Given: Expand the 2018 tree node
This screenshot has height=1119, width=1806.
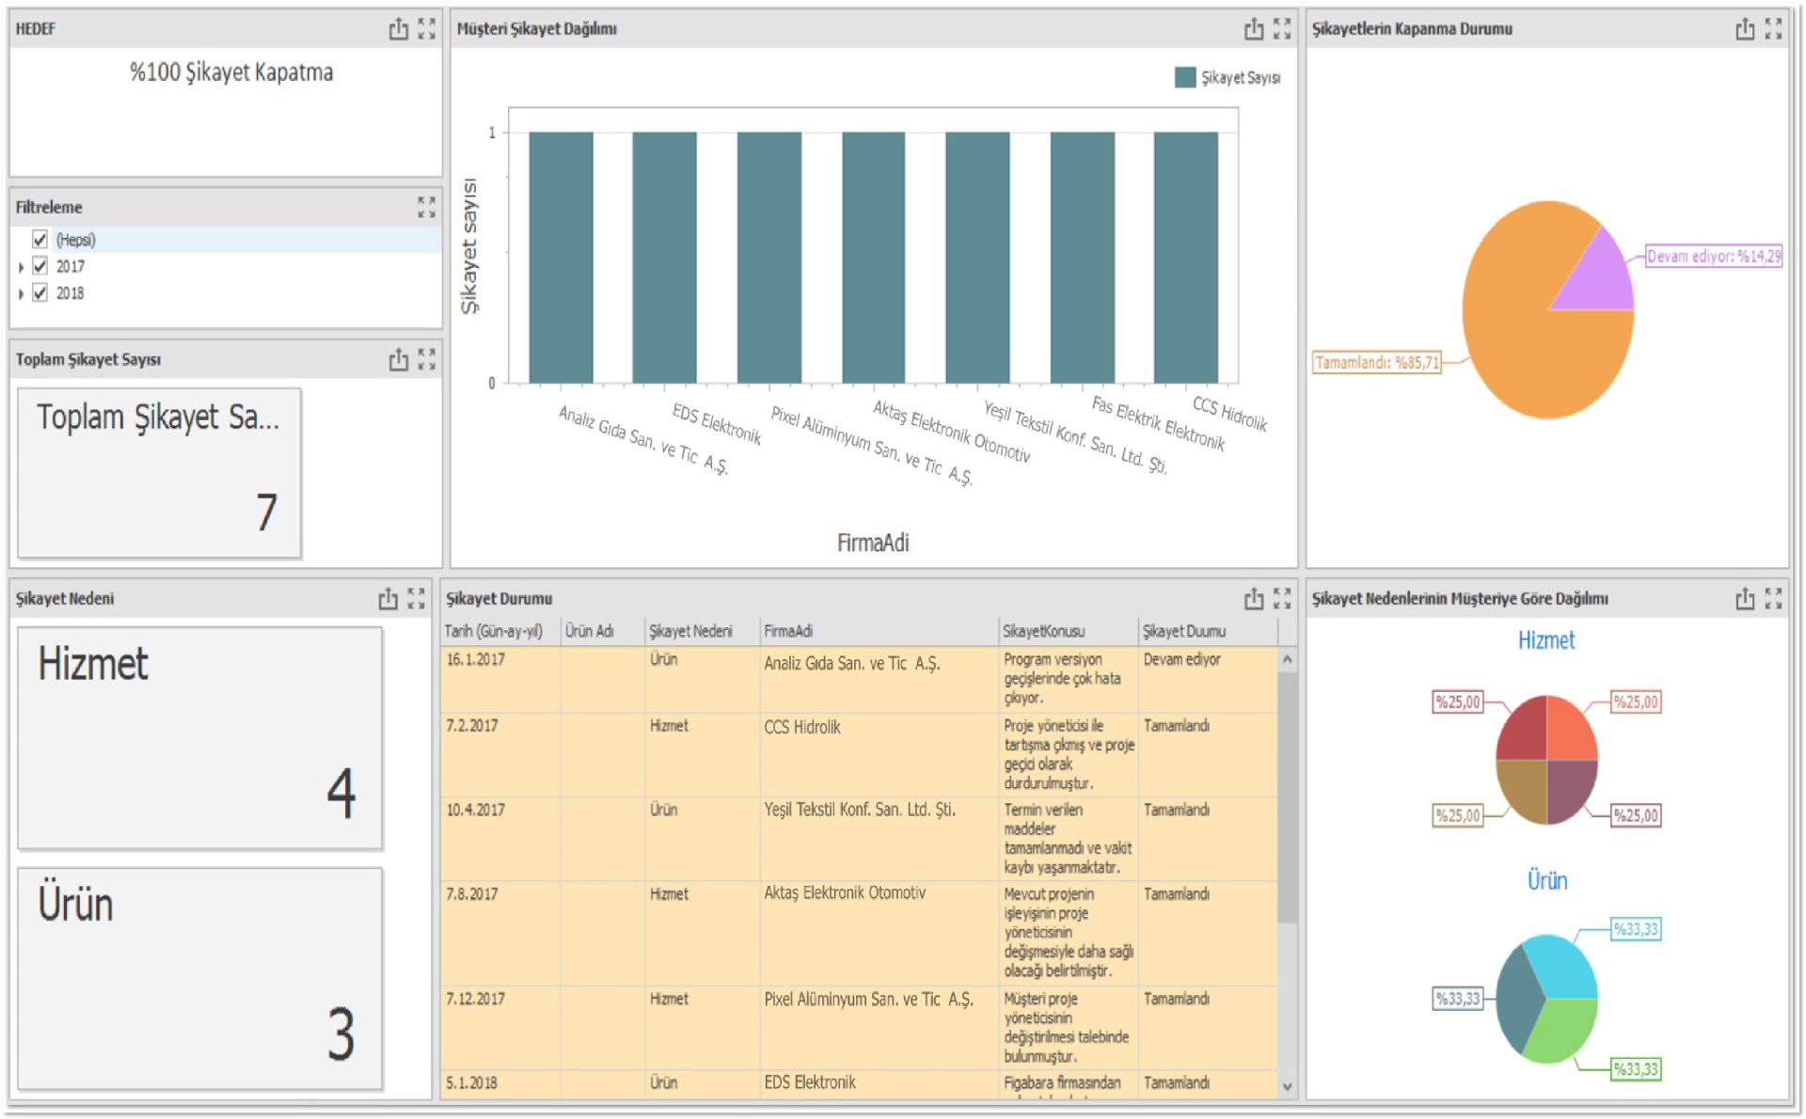Looking at the screenshot, I should point(21,294).
